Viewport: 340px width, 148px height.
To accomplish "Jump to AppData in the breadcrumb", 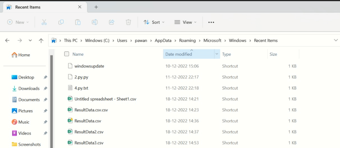I will 163,40.
